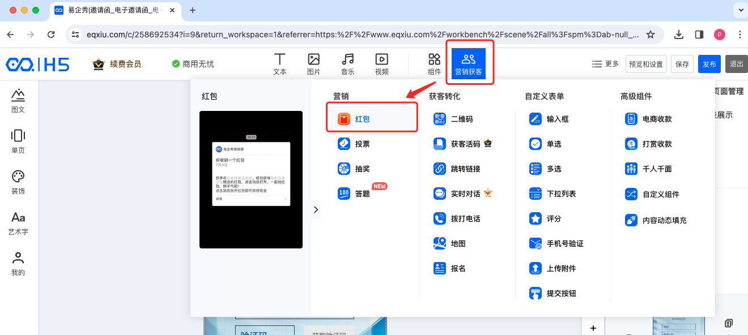Toggle the browser side panel
Viewport: 748px width, 335px height.
699,35
